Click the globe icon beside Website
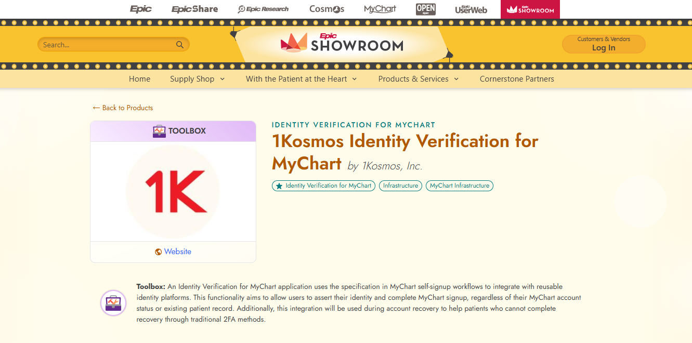Screen dimensions: 692x343 pyautogui.click(x=159, y=252)
